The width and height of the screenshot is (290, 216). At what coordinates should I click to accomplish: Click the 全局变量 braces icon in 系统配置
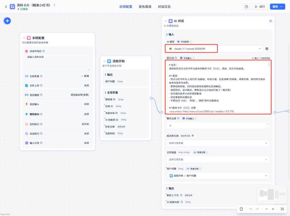pyautogui.click(x=26, y=76)
